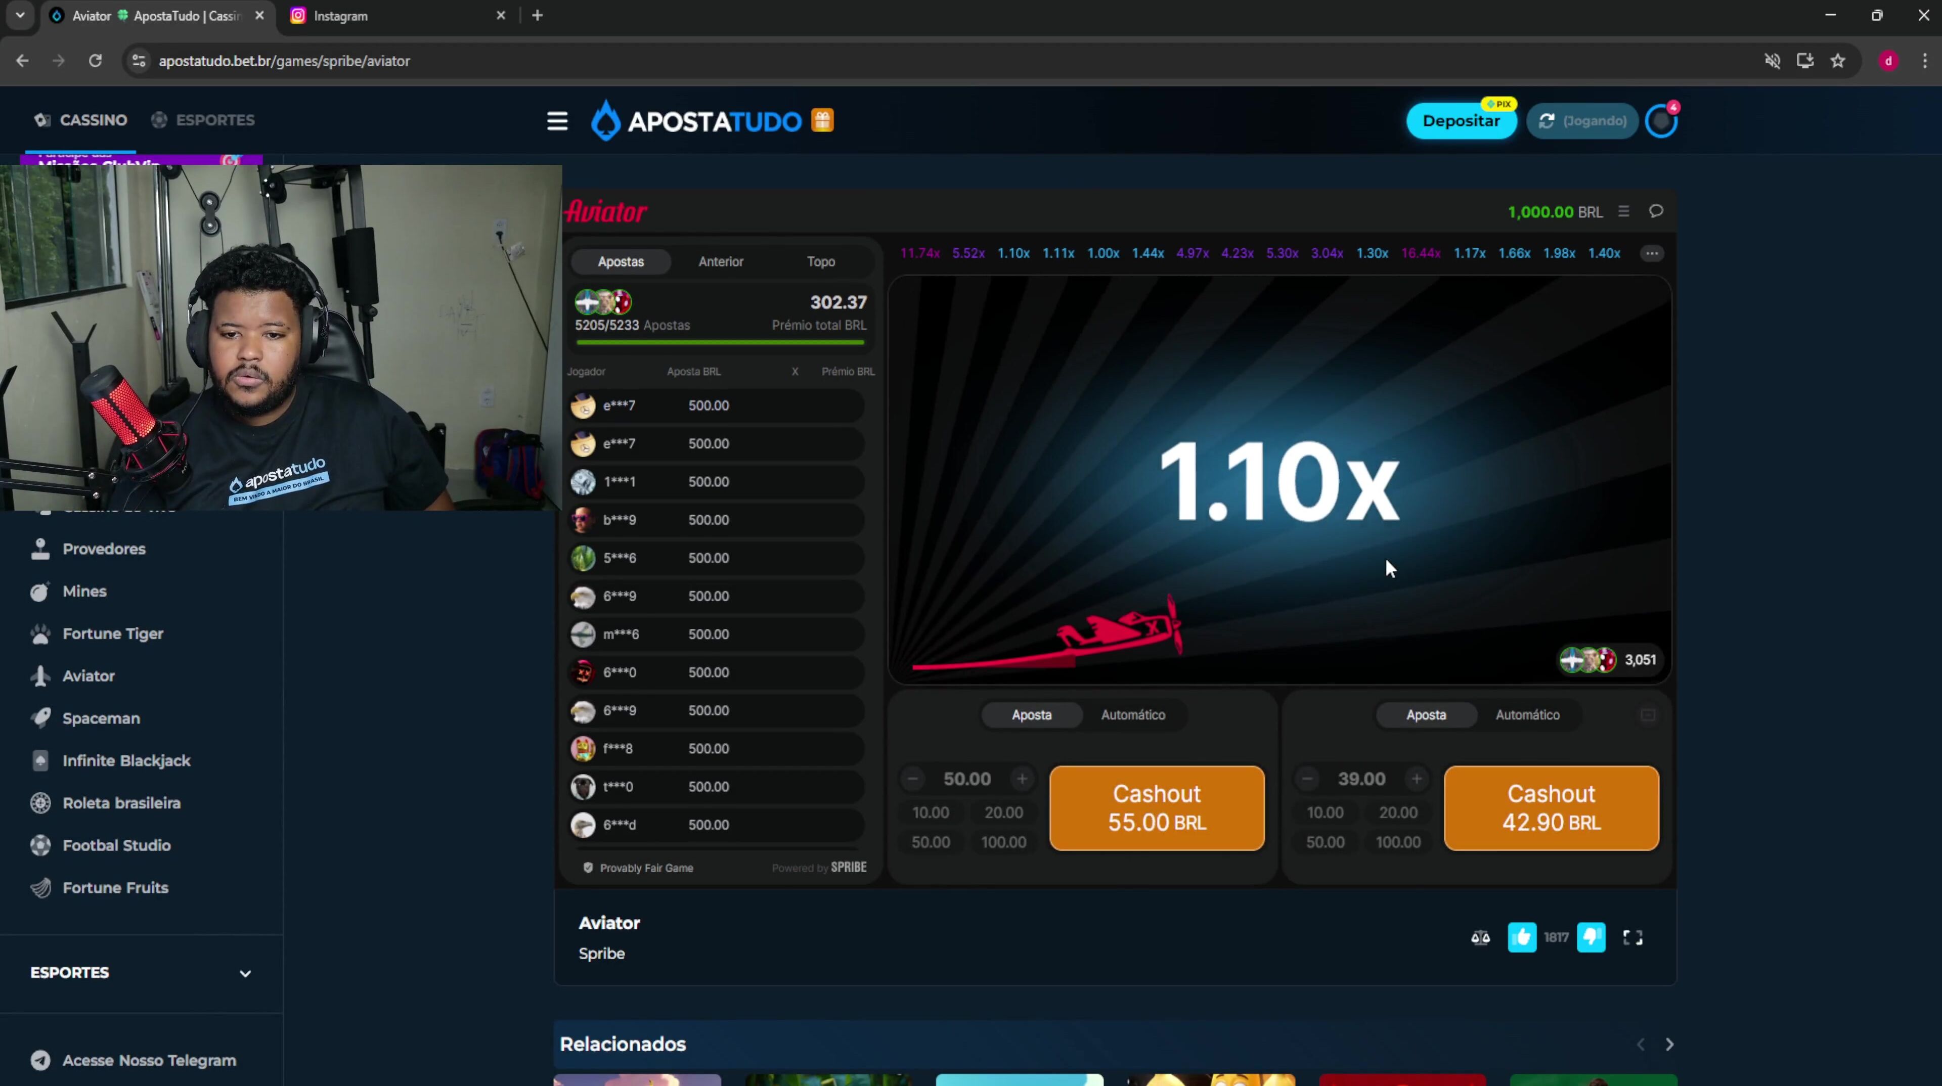Switch second bet panel to Automático
The height and width of the screenshot is (1086, 1942).
tap(1527, 714)
